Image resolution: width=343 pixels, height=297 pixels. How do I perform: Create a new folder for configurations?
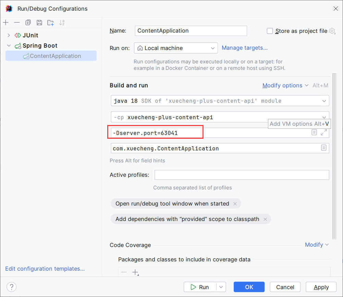50,23
